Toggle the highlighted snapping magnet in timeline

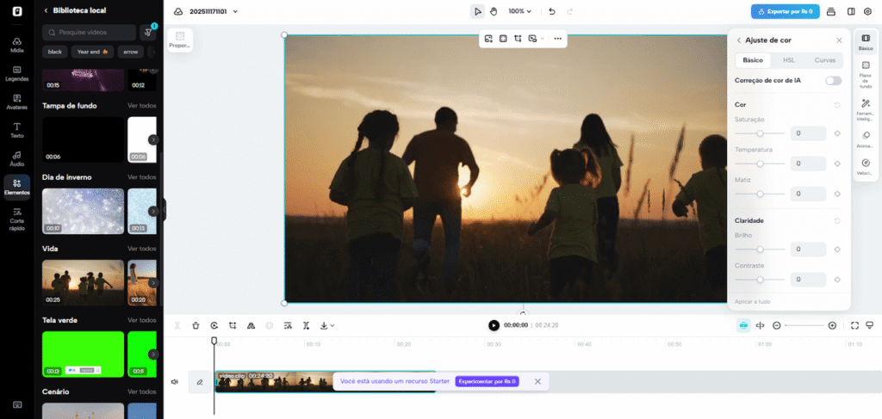coord(743,325)
